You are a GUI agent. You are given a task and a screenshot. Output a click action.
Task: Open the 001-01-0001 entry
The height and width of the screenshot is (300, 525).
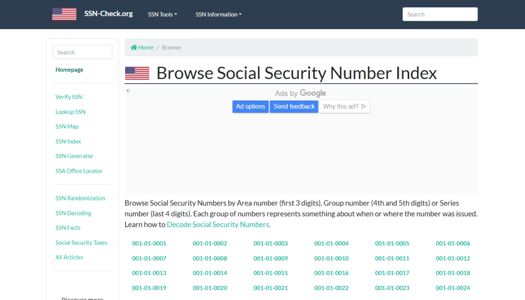149,244
